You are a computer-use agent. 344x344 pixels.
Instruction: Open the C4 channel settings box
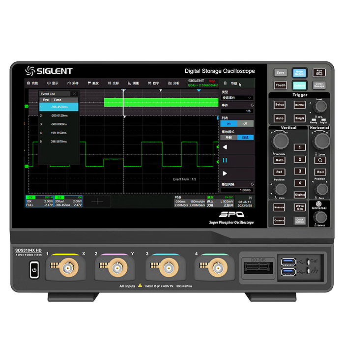(39, 201)
